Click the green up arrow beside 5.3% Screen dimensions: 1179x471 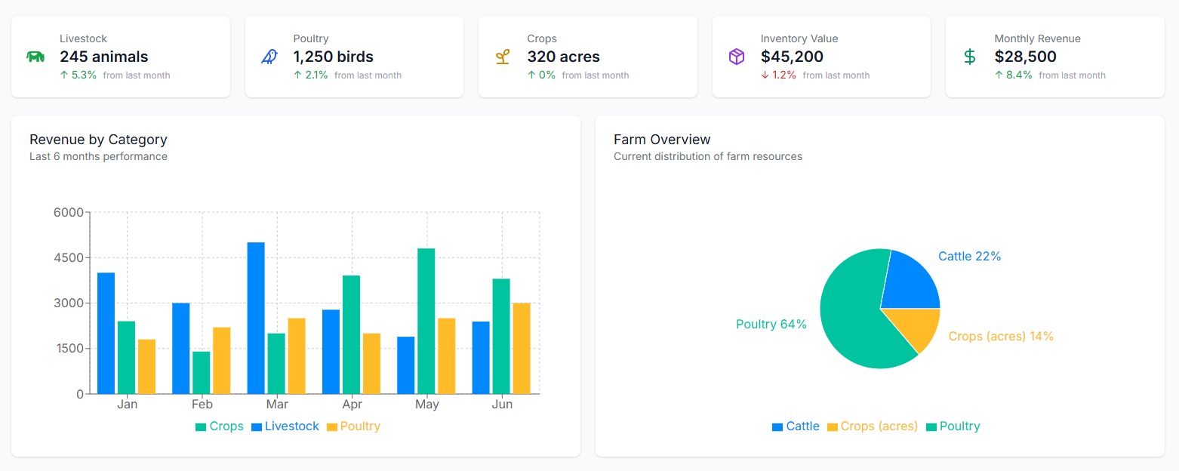64,75
